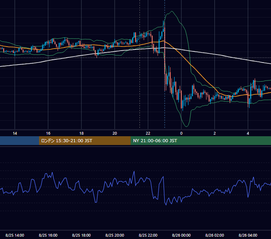Click the 8/26 04:00 date label

(248, 235)
